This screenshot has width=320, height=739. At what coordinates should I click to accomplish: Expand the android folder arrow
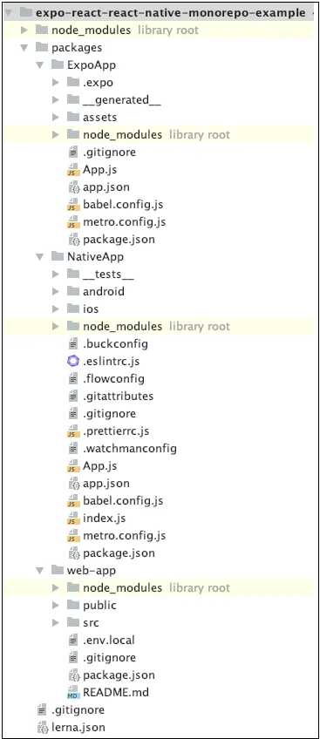(x=56, y=292)
